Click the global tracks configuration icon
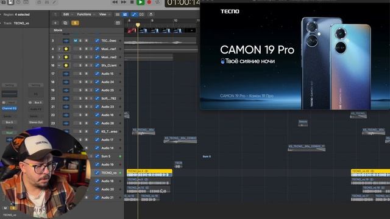 tap(118, 23)
